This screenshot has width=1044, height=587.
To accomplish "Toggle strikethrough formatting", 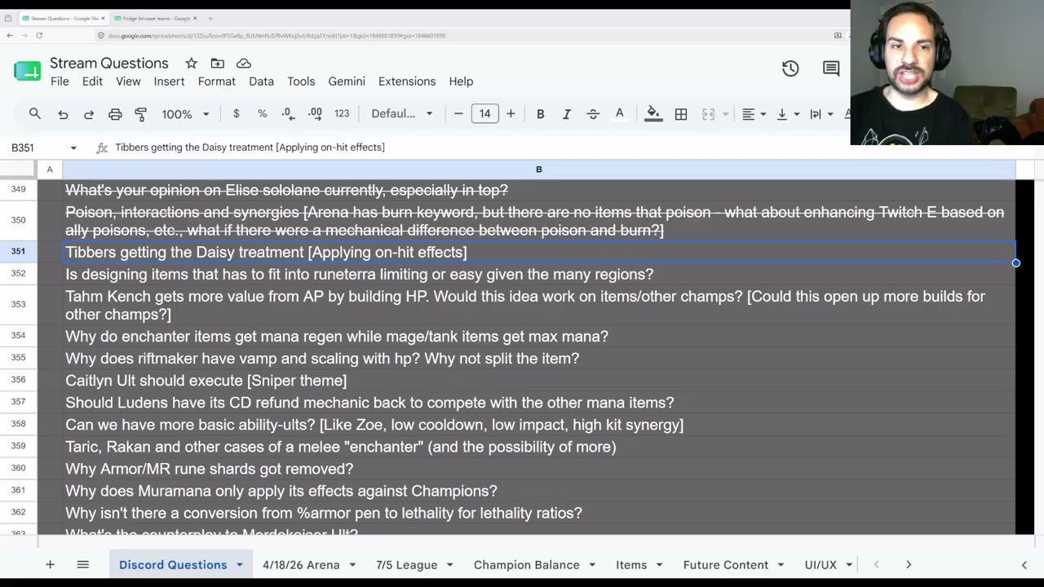I will (x=593, y=114).
